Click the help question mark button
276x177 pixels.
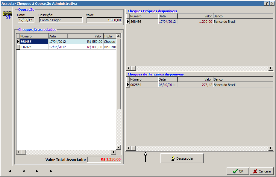click(x=266, y=3)
